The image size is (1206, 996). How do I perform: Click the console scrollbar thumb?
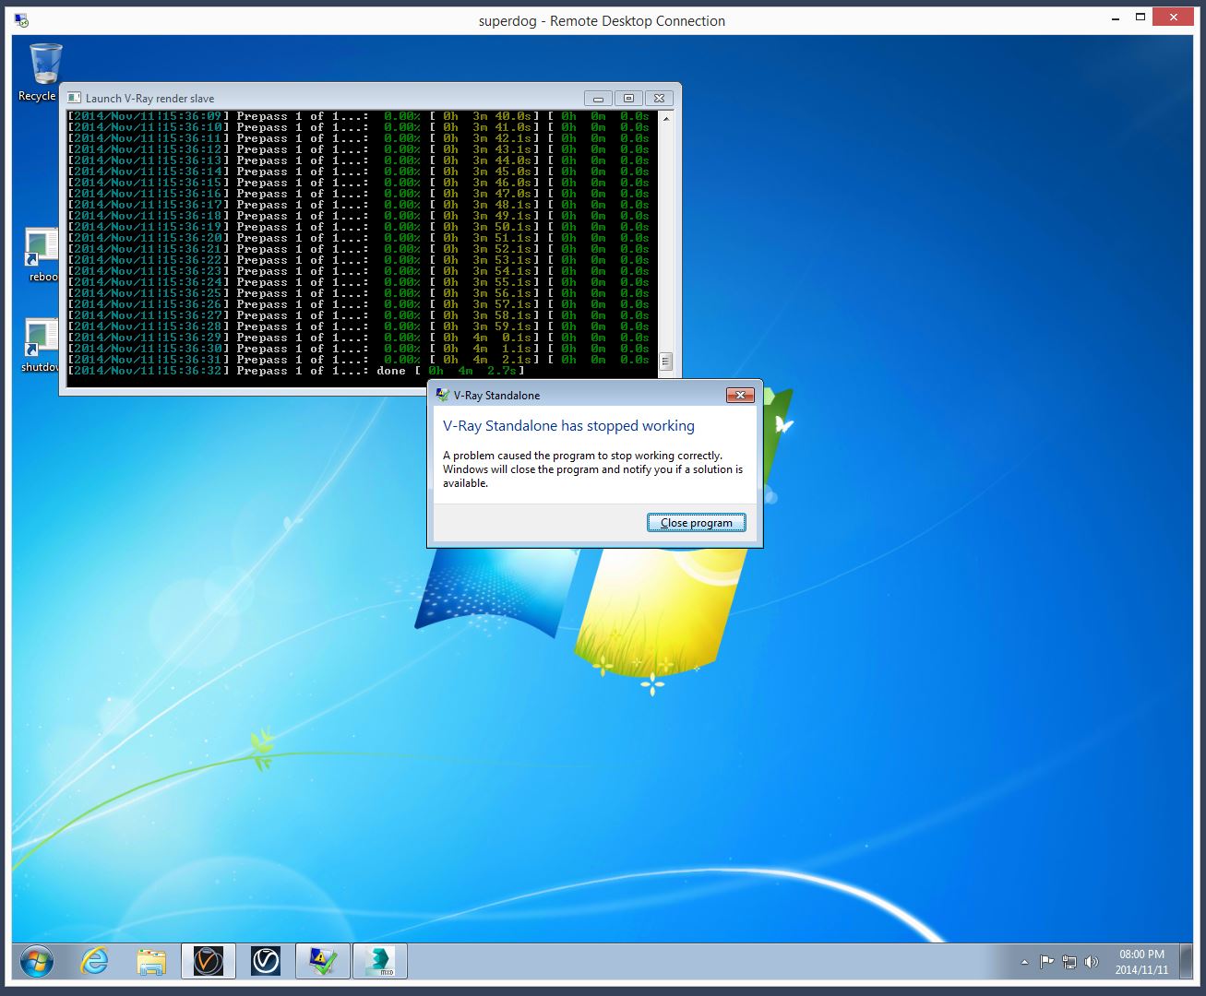[666, 361]
